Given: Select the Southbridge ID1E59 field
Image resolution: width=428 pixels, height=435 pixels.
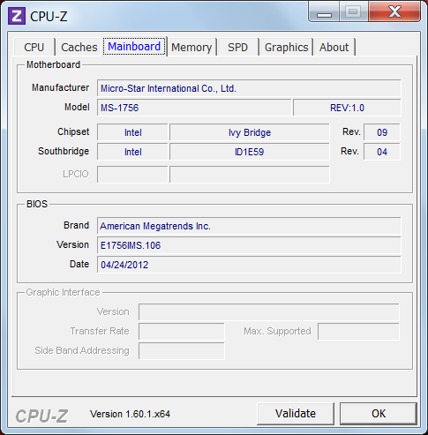Looking at the screenshot, I should [250, 152].
